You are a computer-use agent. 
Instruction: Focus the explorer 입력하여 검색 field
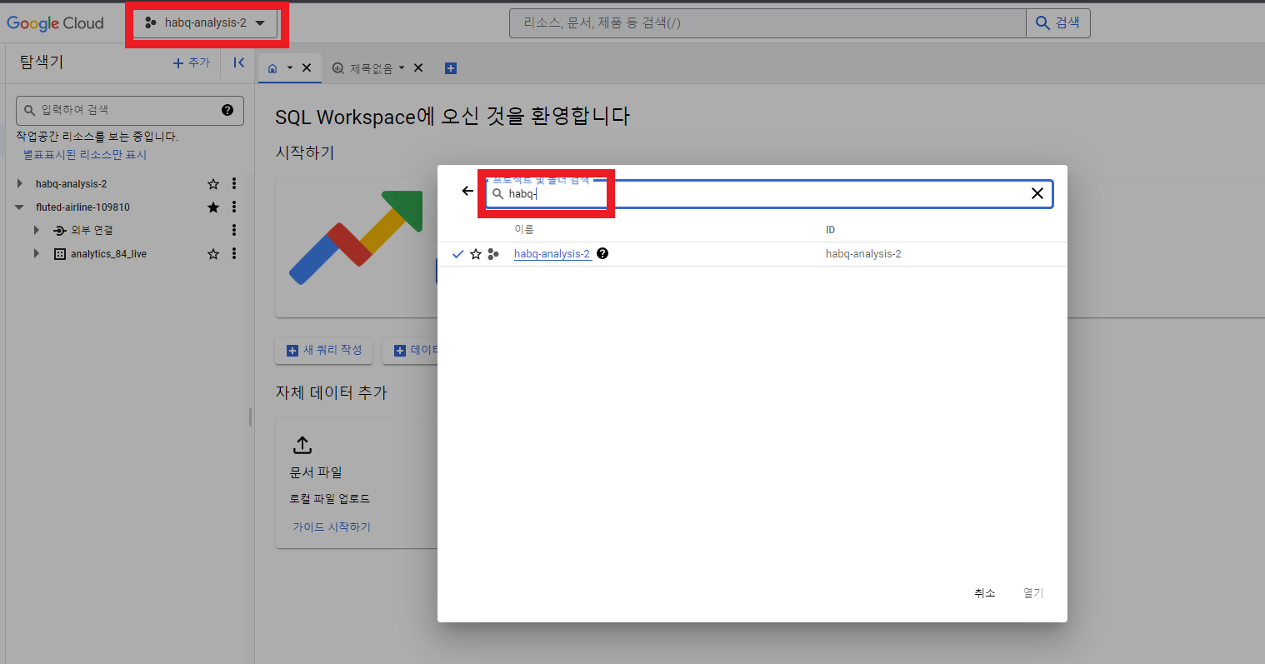[129, 110]
